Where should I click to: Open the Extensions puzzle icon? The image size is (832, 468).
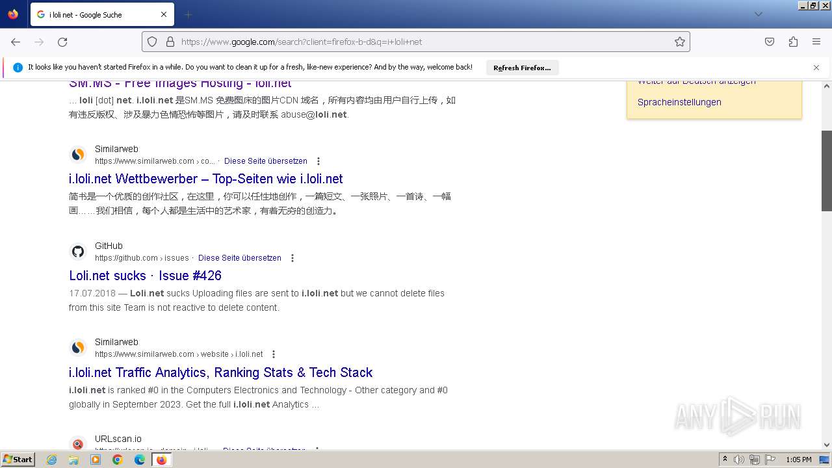(x=793, y=42)
